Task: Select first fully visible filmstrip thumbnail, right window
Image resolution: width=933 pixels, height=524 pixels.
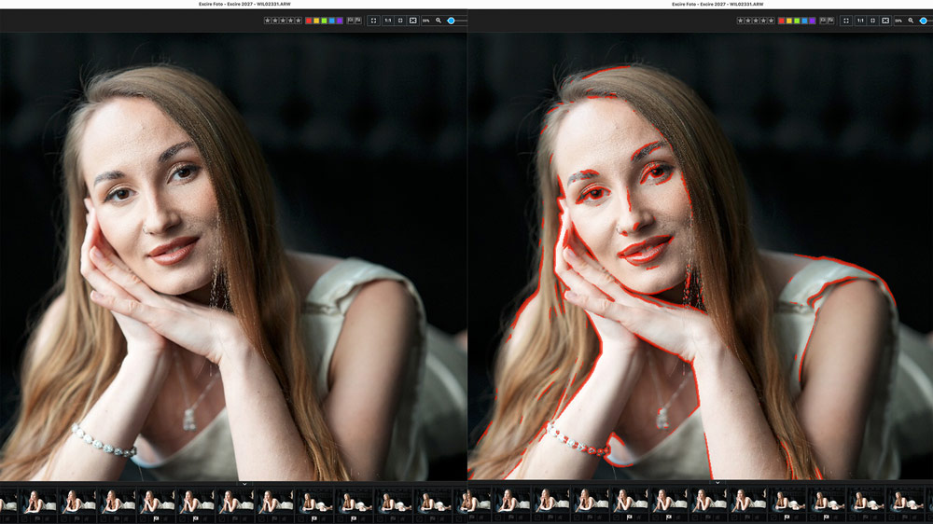Action: tap(511, 502)
